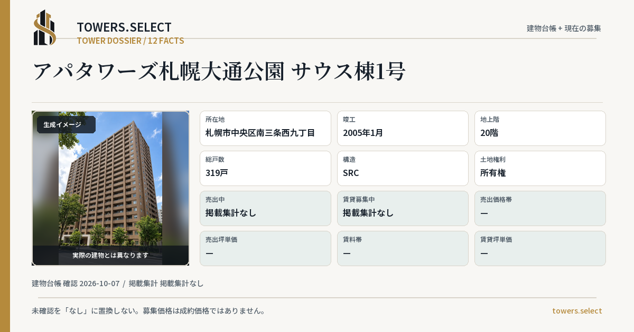Click the 賃貸募集中 field label
The height and width of the screenshot is (332, 634).
[x=359, y=200]
